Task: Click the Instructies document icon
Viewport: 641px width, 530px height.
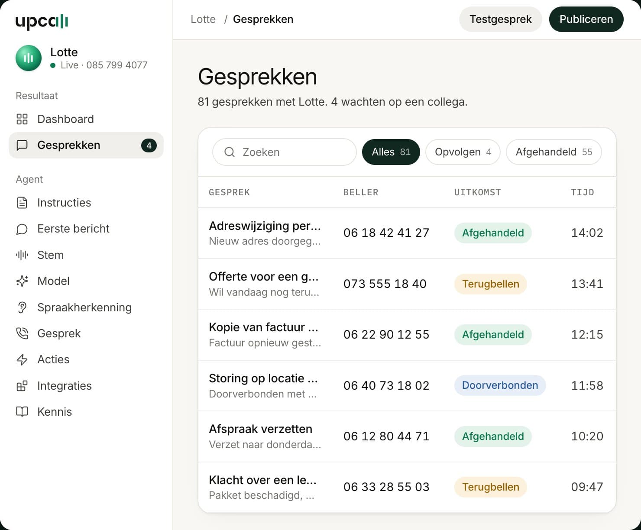Action: (x=22, y=203)
